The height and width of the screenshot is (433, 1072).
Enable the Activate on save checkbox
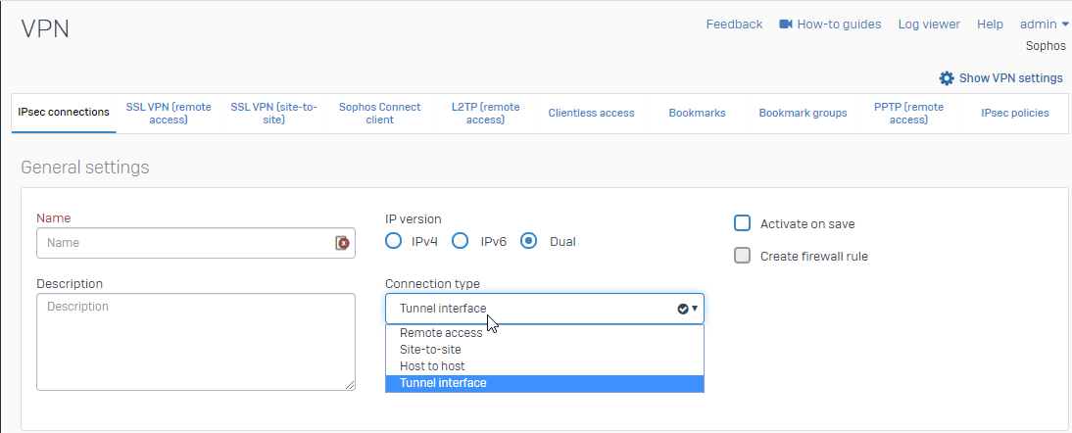click(742, 223)
